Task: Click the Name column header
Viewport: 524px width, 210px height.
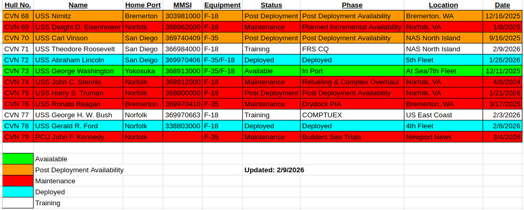Action: (78, 5)
